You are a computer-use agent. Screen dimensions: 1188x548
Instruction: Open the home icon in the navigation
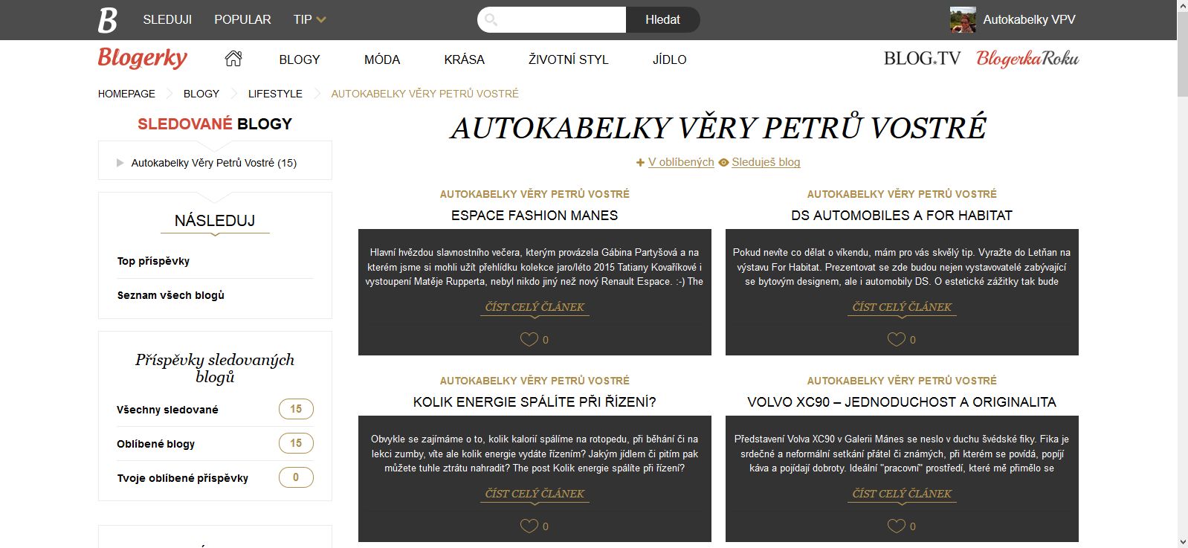pyautogui.click(x=233, y=59)
